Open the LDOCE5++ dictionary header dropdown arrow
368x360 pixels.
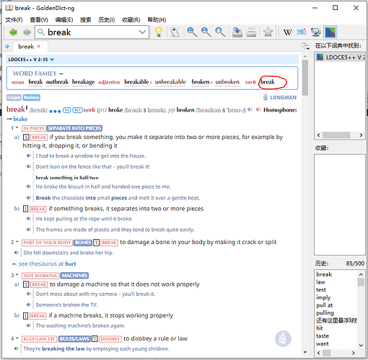click(x=52, y=60)
